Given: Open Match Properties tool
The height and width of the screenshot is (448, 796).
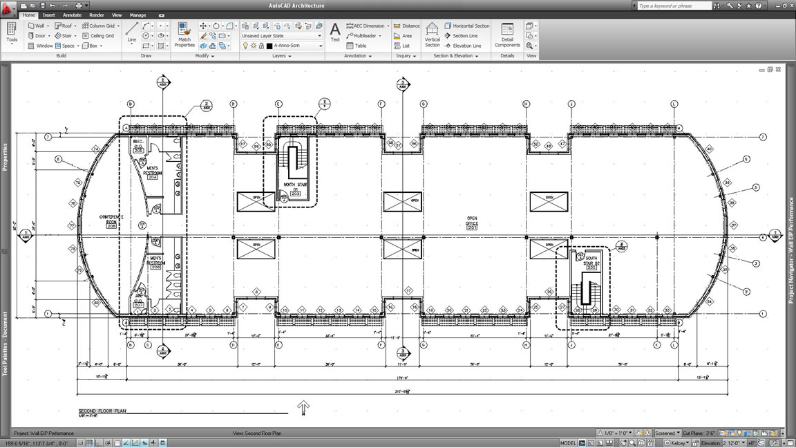Looking at the screenshot, I should (x=184, y=33).
